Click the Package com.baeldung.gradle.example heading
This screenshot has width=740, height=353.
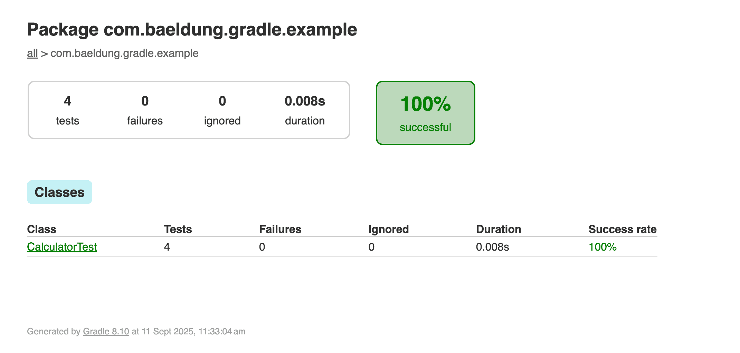click(x=192, y=30)
